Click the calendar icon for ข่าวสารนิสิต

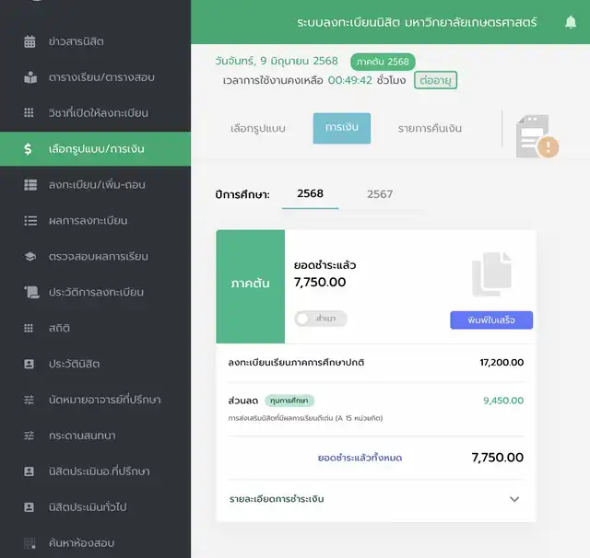point(29,41)
